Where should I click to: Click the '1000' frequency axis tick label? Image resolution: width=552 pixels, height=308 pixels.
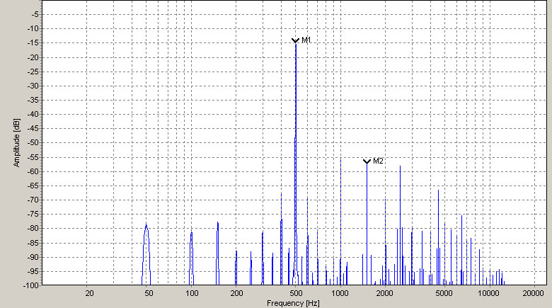tap(341, 293)
